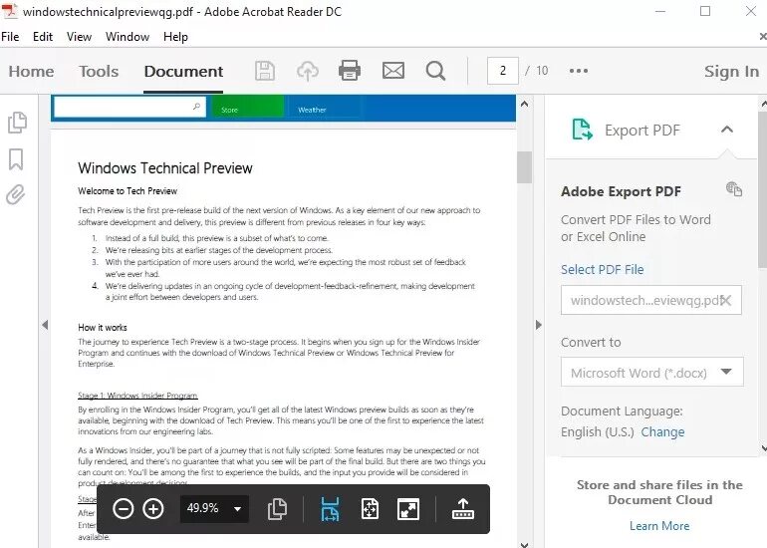
Task: Click page display copy icon in floating toolbar
Action: [x=277, y=509]
